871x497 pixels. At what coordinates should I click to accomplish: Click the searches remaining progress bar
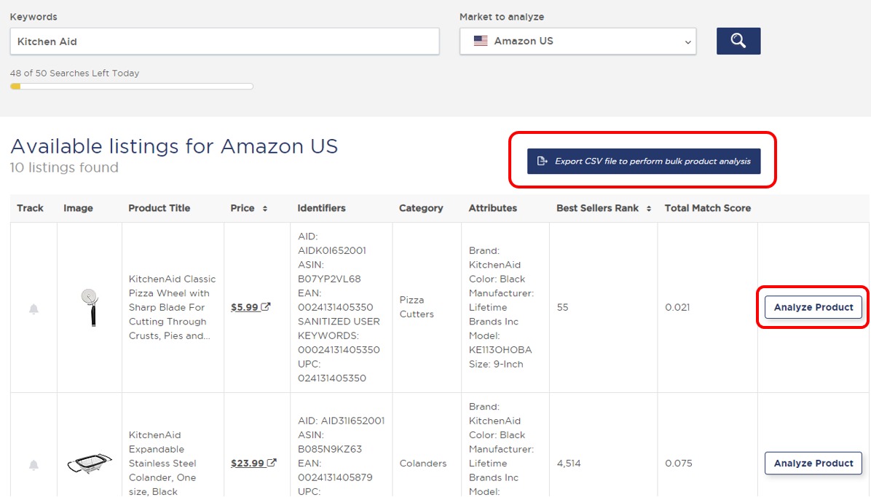[131, 86]
